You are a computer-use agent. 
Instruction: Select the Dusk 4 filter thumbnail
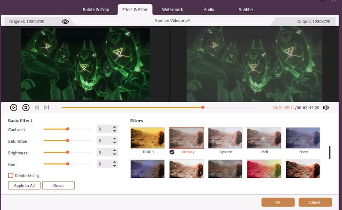(147, 138)
